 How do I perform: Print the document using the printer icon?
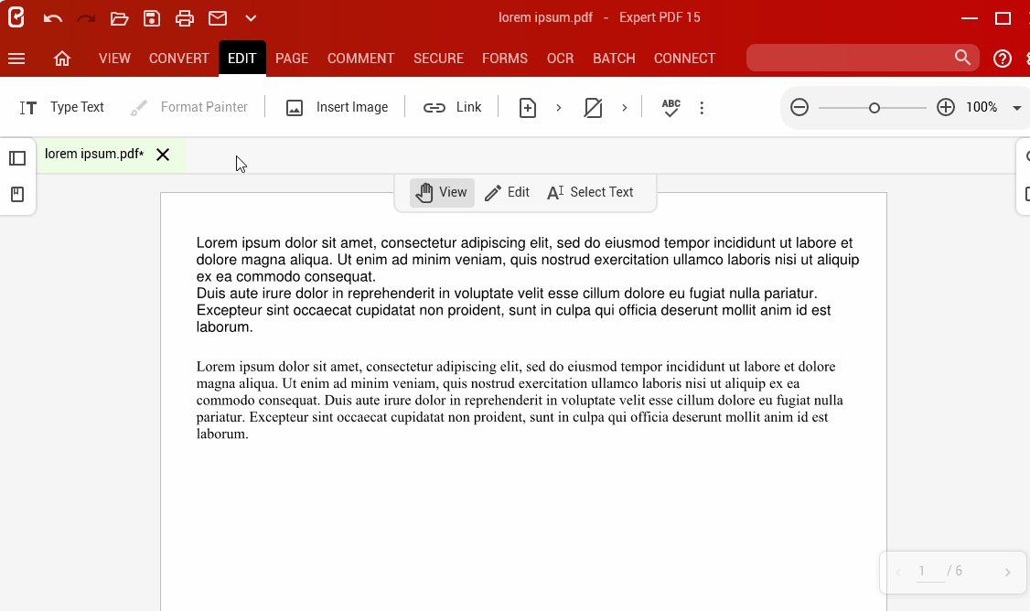point(185,18)
